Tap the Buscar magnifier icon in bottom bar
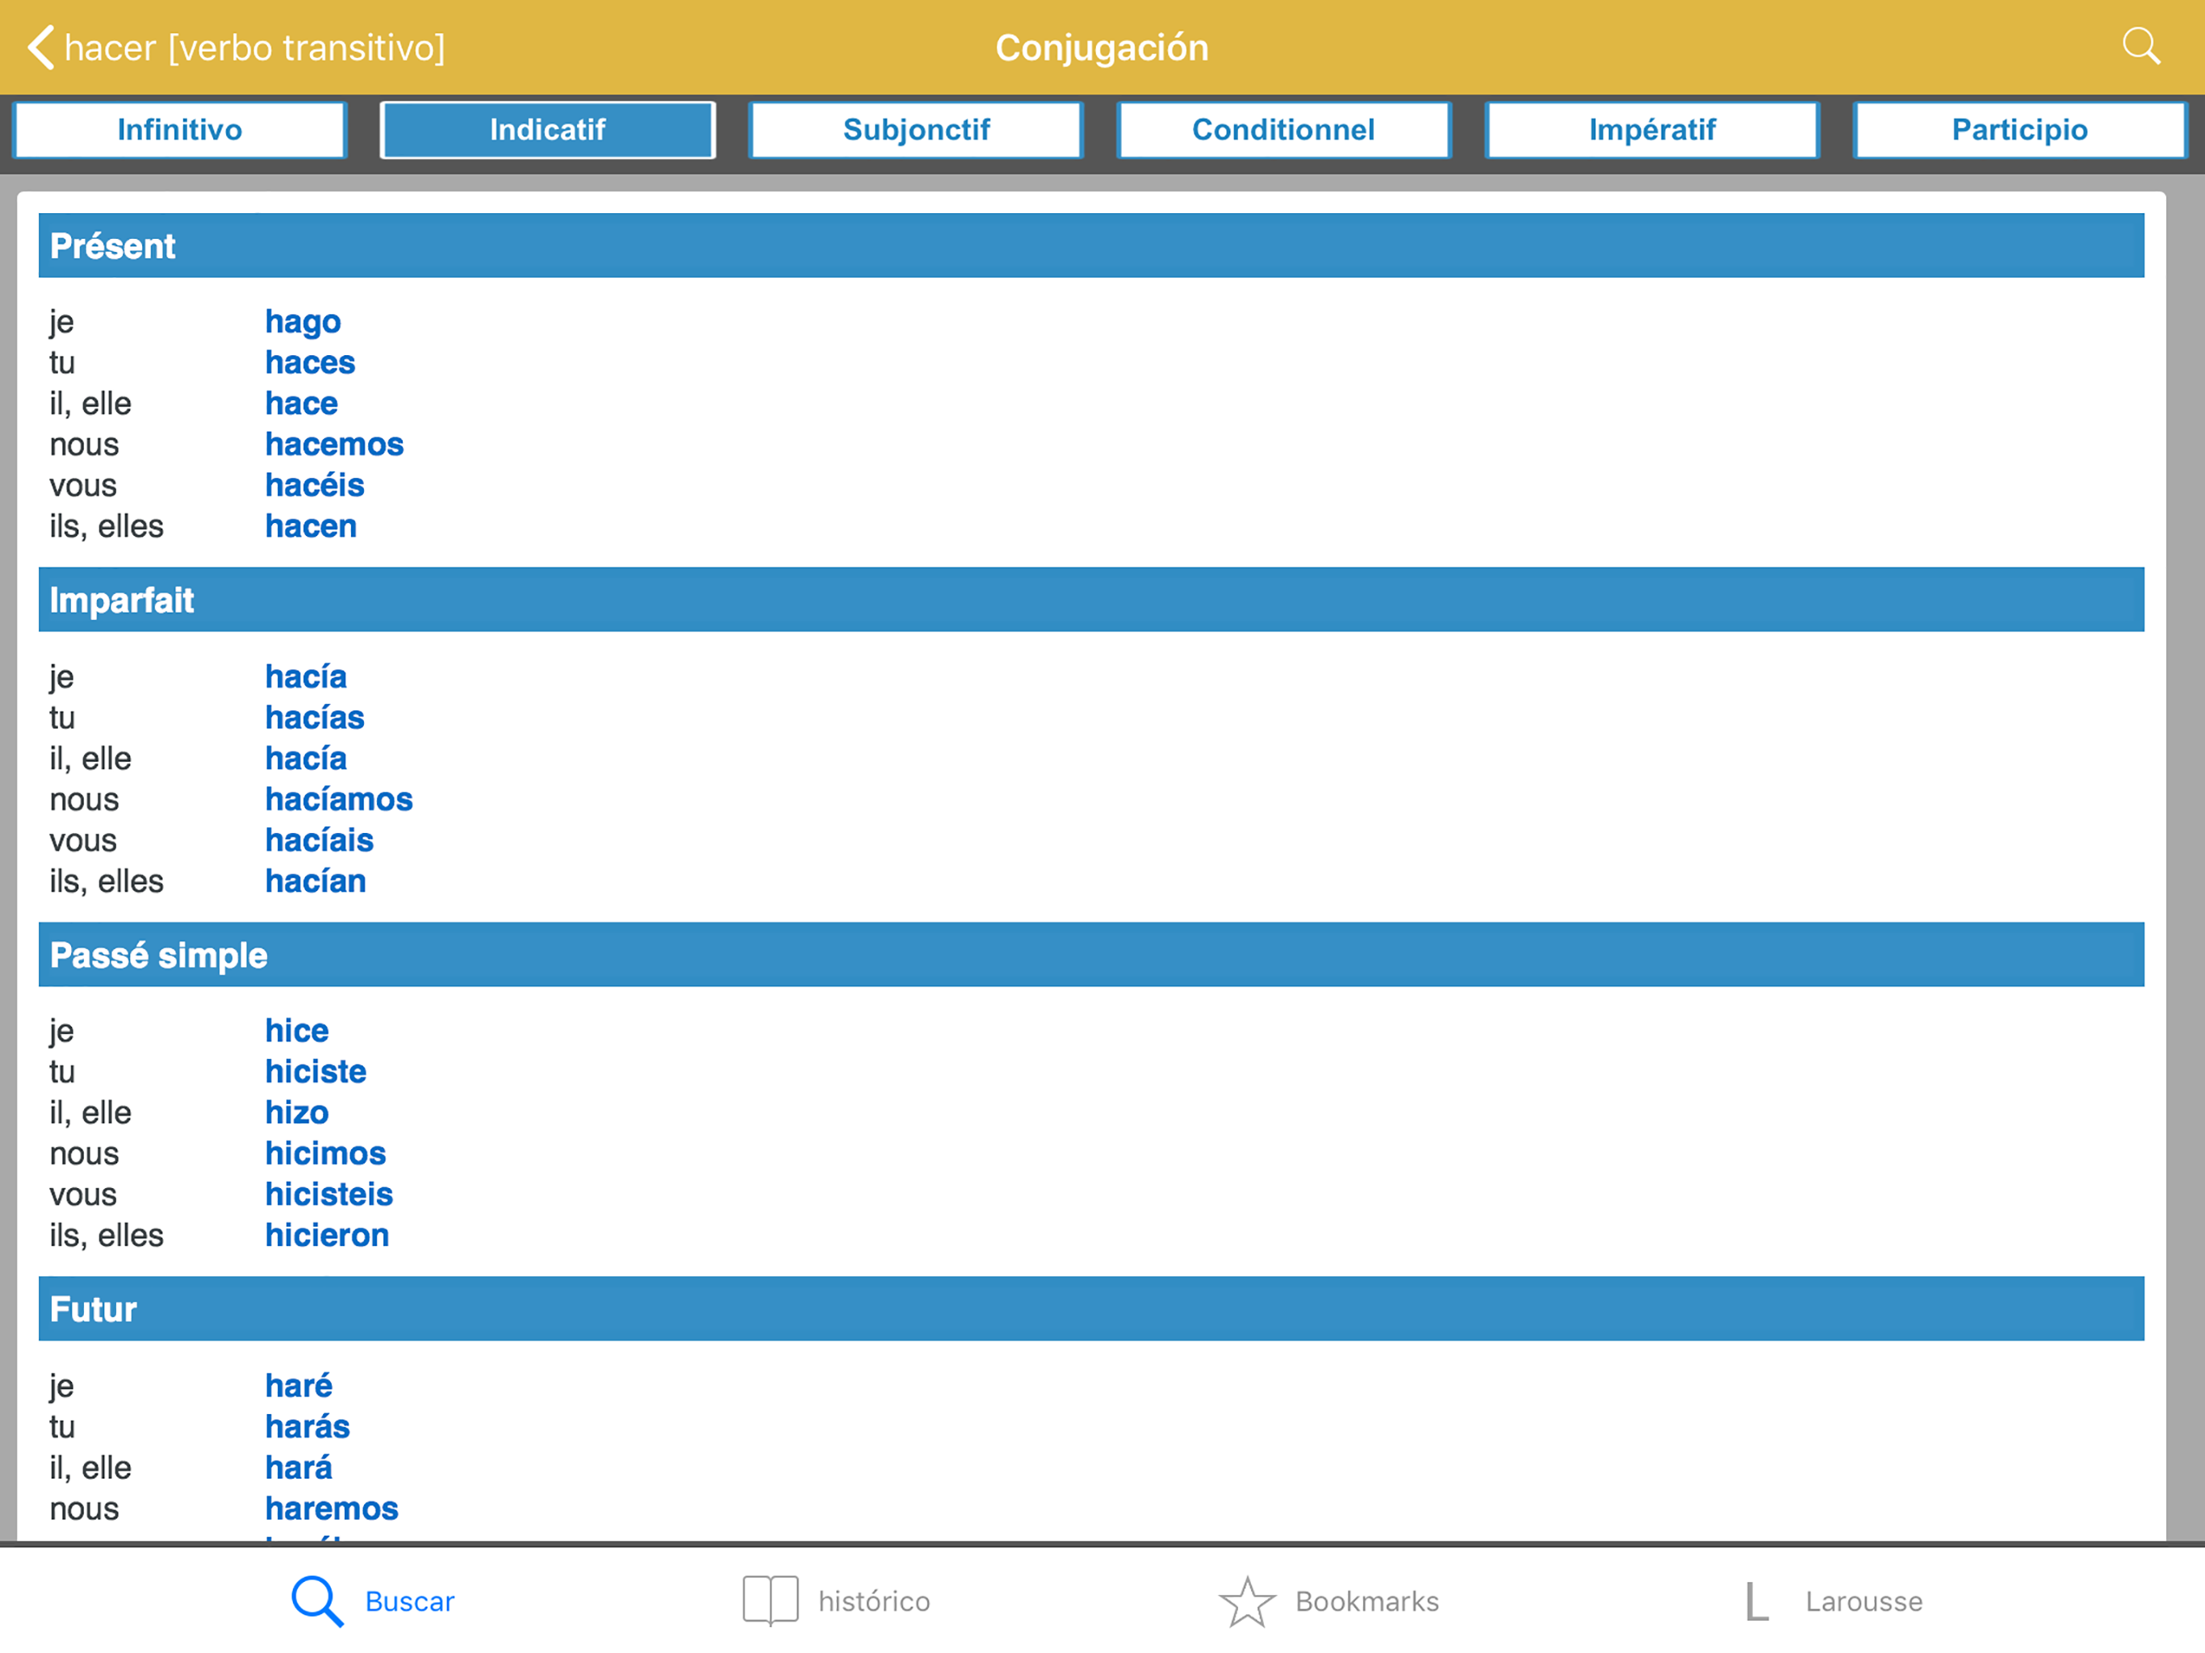This screenshot has width=2205, height=1653. tap(317, 1601)
